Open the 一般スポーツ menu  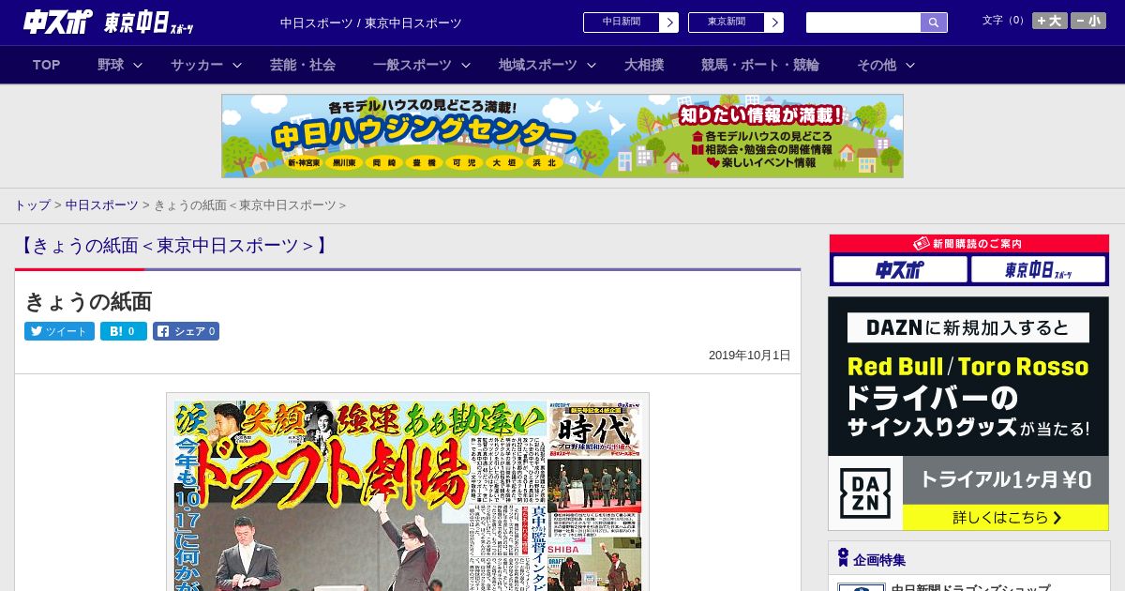tap(412, 65)
